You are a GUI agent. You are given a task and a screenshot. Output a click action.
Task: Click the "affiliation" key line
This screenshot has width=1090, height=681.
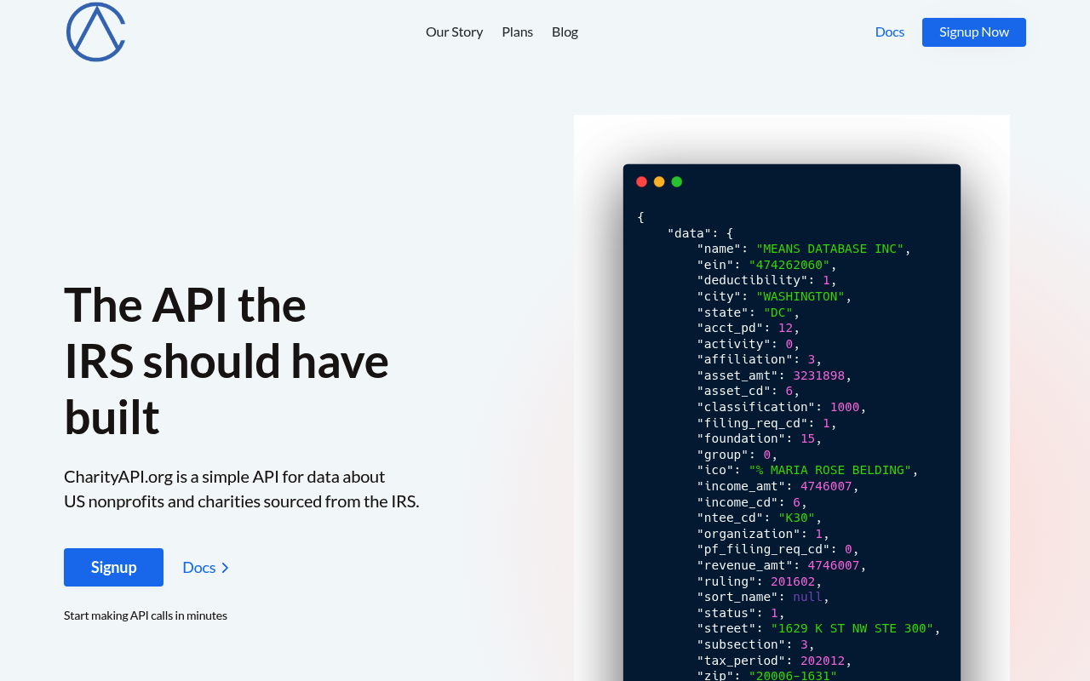760,359
